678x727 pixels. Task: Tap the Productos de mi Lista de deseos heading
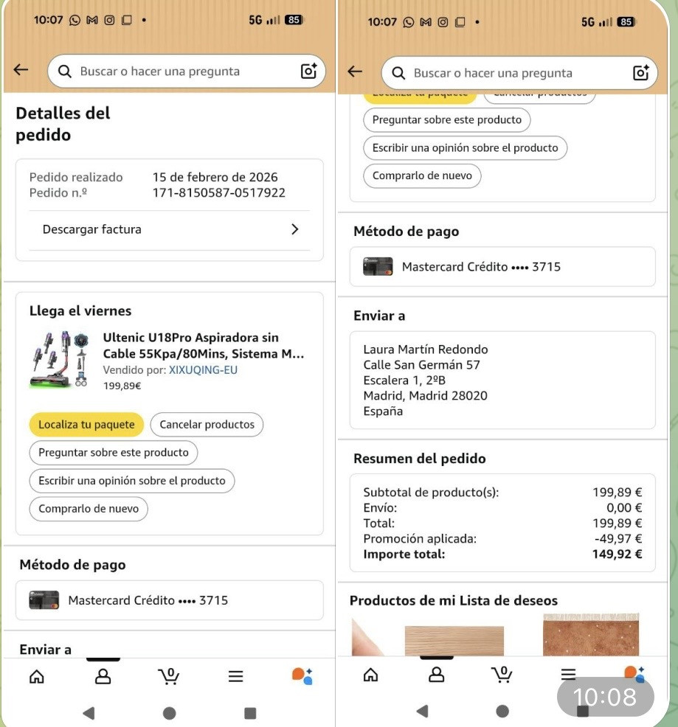coord(454,600)
